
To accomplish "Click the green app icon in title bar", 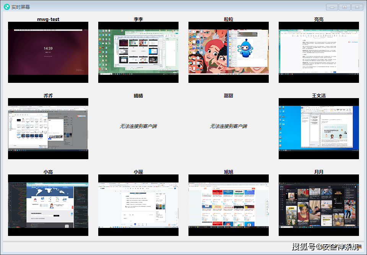I will [7, 7].
